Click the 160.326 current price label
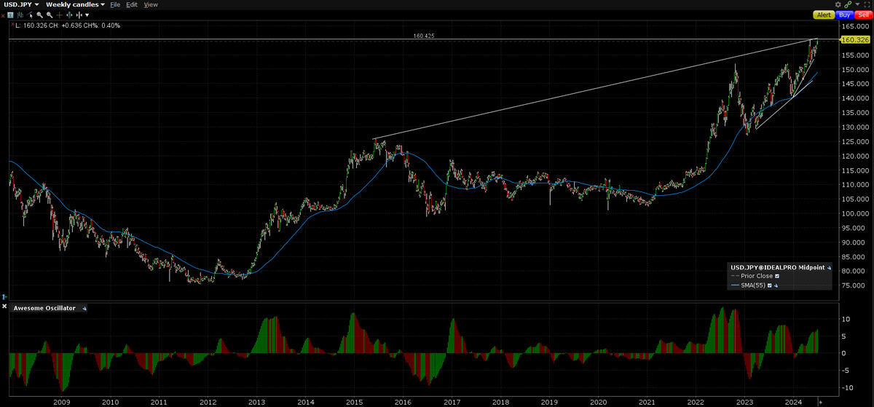Image resolution: width=874 pixels, height=407 pixels. coord(856,39)
